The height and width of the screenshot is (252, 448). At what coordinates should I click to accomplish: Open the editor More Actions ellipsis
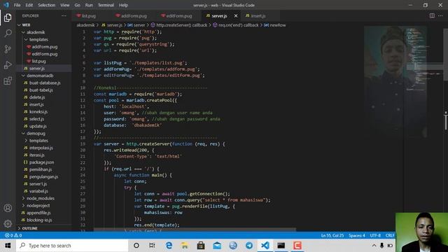(440, 15)
